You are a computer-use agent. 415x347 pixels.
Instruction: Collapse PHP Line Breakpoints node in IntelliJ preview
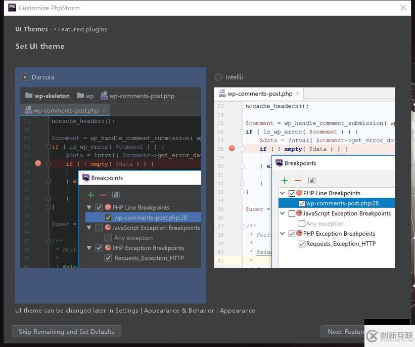point(283,193)
